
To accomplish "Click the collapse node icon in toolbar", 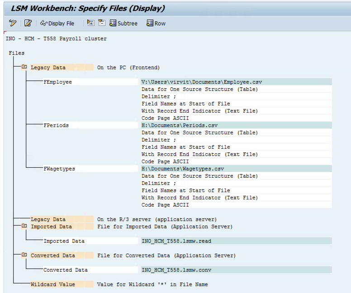I will pos(102,23).
